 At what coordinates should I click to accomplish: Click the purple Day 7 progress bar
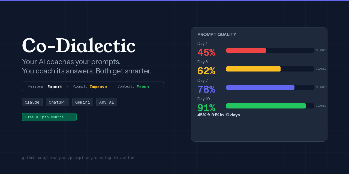click(260, 87)
